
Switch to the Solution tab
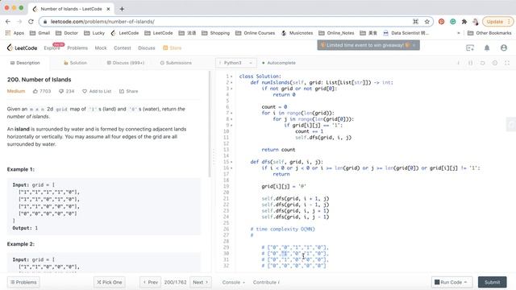(x=75, y=63)
